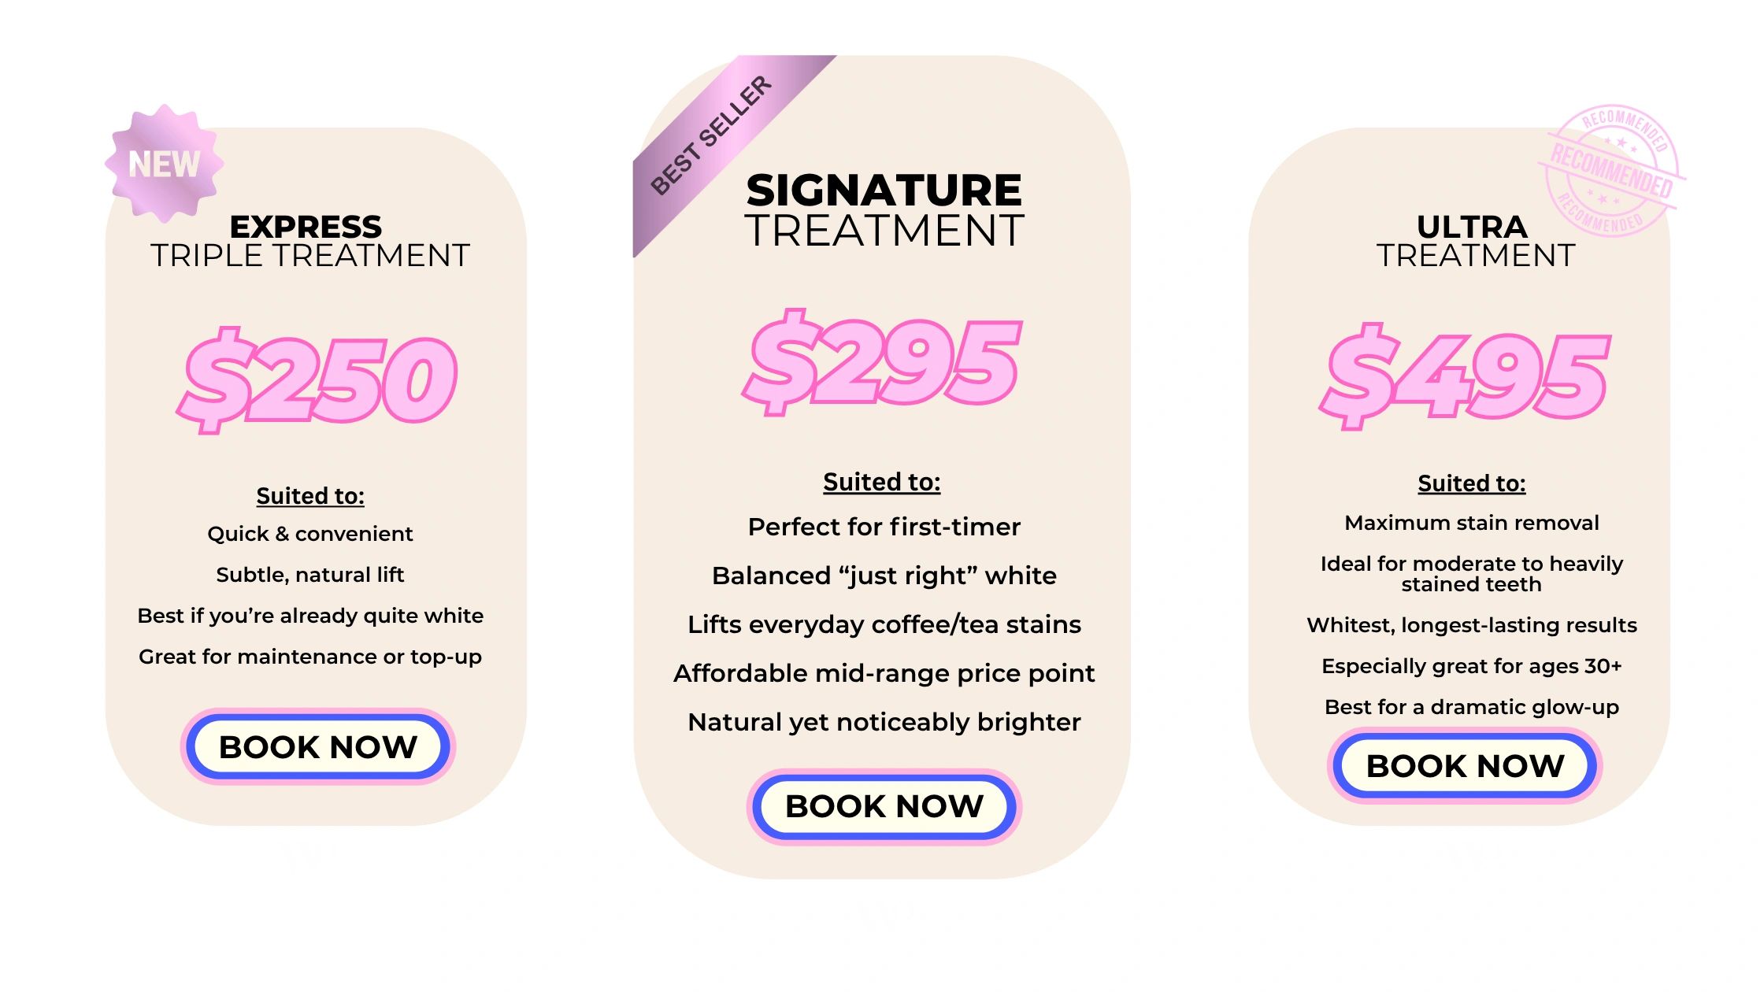Click the $295 price graphic
Viewport: 1764px width, 992px height.
coord(884,362)
